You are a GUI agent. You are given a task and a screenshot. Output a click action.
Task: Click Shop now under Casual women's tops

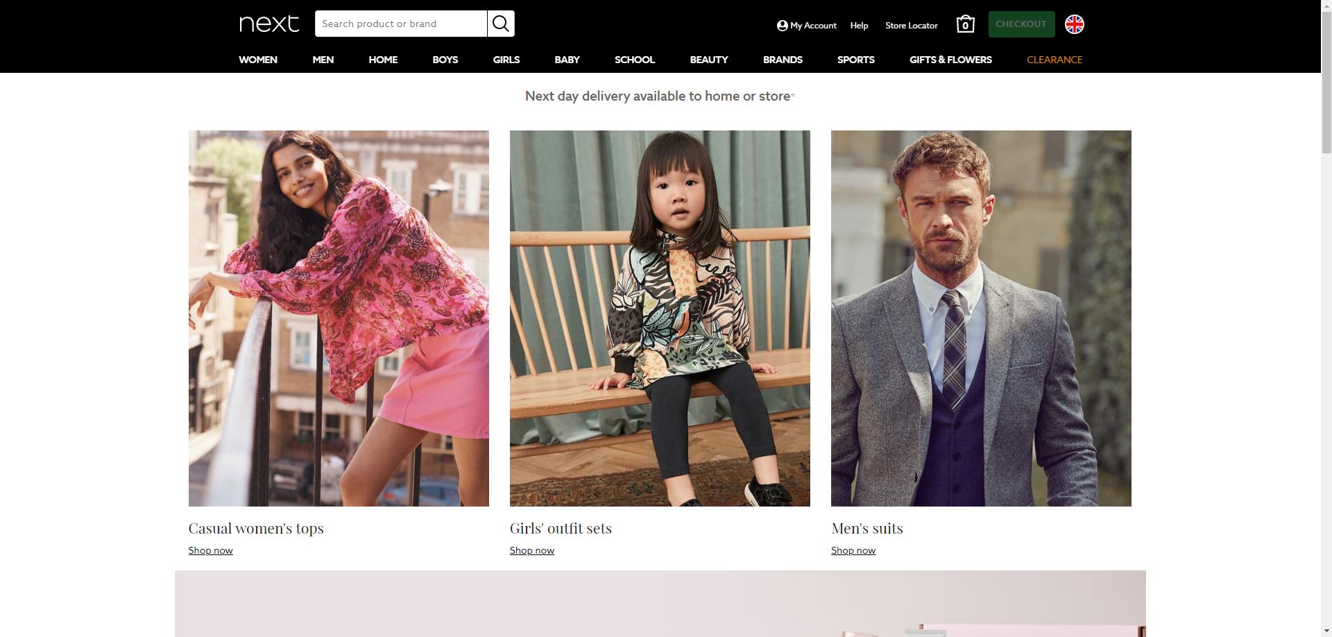coord(210,550)
